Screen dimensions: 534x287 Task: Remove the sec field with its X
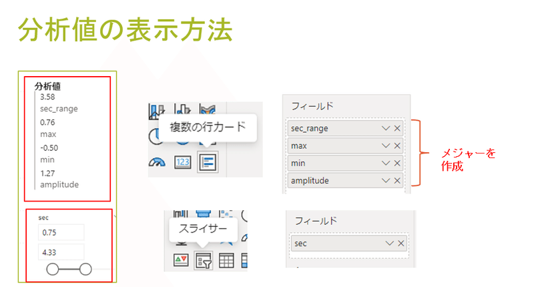[x=401, y=244]
